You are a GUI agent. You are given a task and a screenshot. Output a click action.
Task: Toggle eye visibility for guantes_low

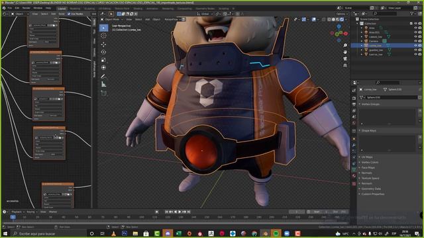[x=415, y=50]
